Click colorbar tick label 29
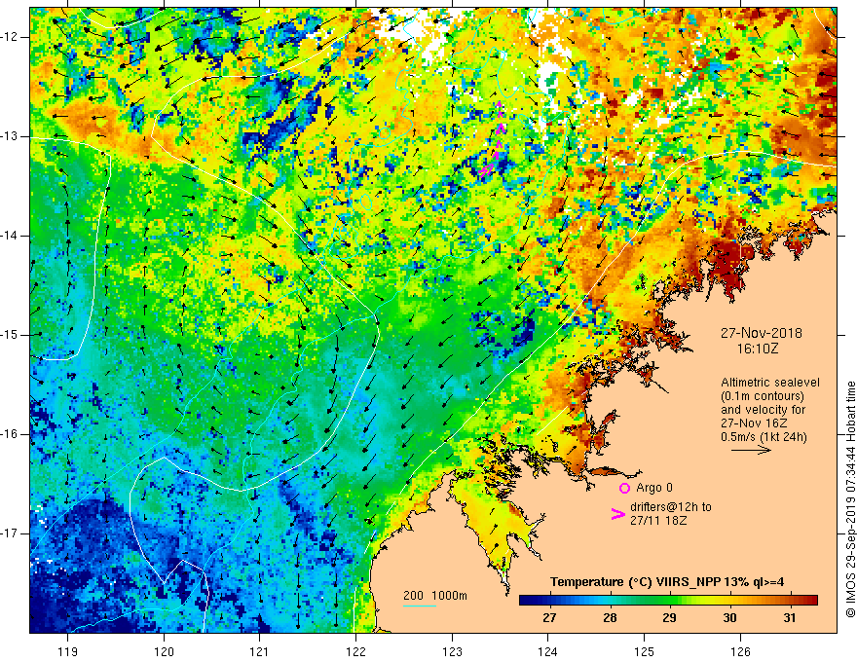 (x=669, y=618)
